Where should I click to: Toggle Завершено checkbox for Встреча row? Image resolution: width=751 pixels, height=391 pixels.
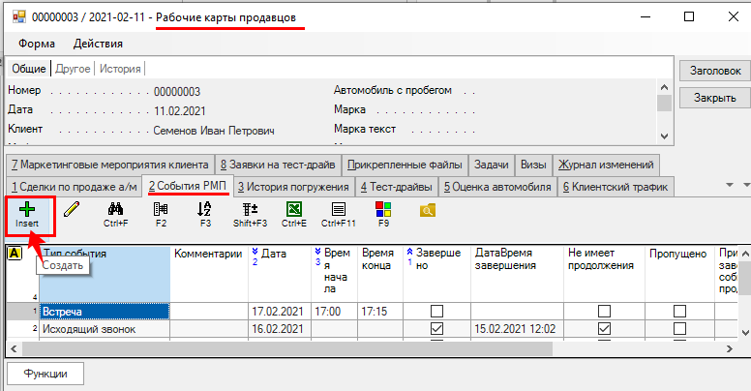click(436, 311)
